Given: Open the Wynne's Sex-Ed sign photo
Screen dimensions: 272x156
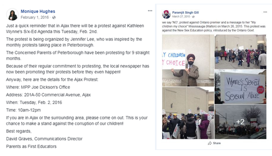Looking at the screenshot, I should click(240, 87).
